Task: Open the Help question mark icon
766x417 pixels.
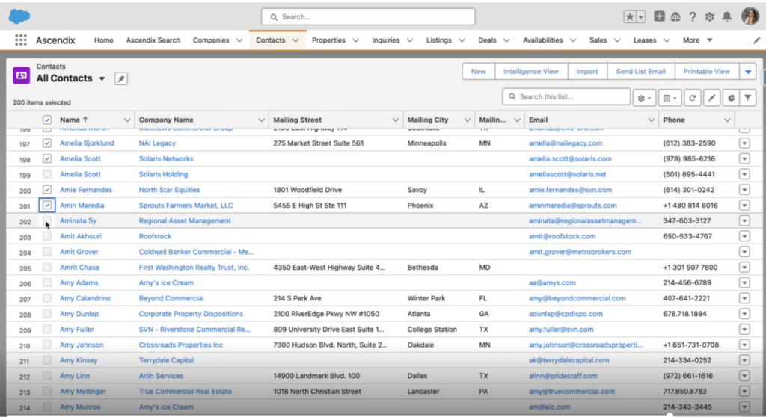Action: 692,16
